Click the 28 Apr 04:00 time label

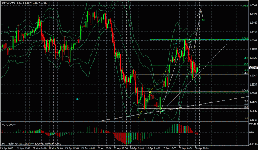click(137, 148)
